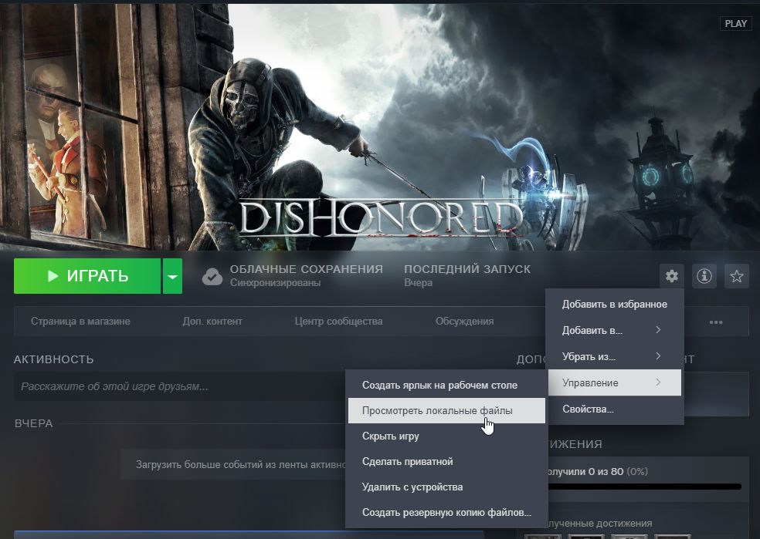The width and height of the screenshot is (760, 539).
Task: Expand the Убрать из... submenu
Action: tap(615, 356)
